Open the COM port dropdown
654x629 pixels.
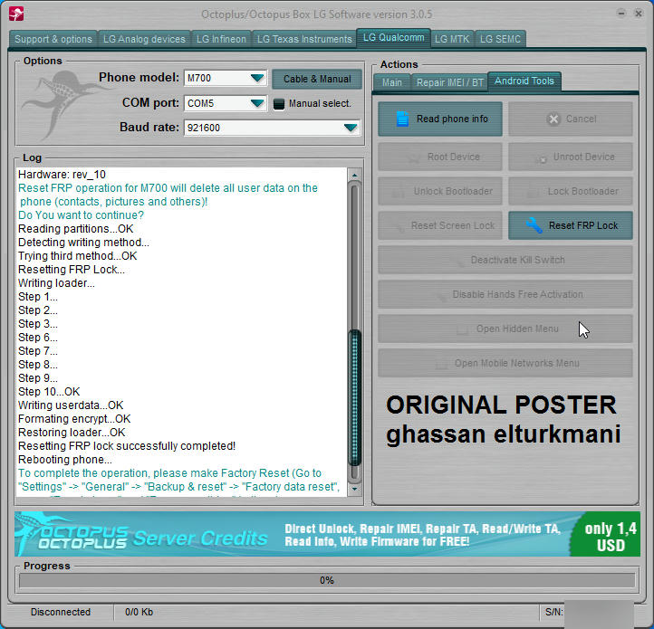pos(257,103)
